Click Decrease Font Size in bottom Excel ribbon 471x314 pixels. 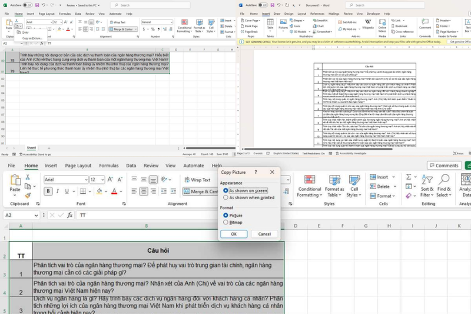120,179
